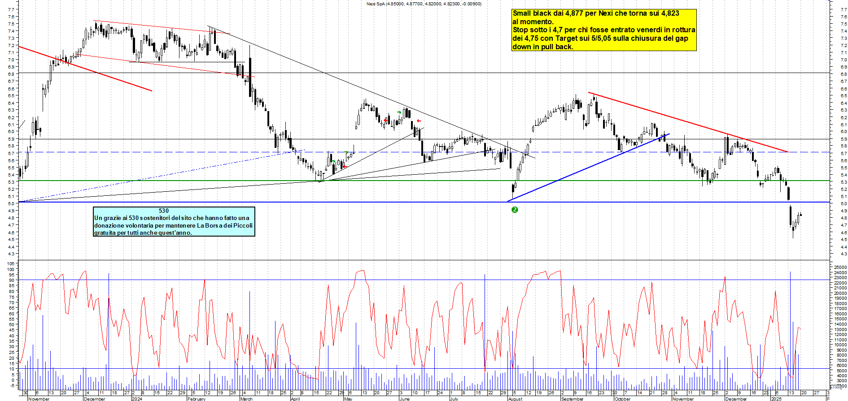Click the 2024 year label on time axis
Viewport: 848px width, 401px height.
[x=137, y=399]
